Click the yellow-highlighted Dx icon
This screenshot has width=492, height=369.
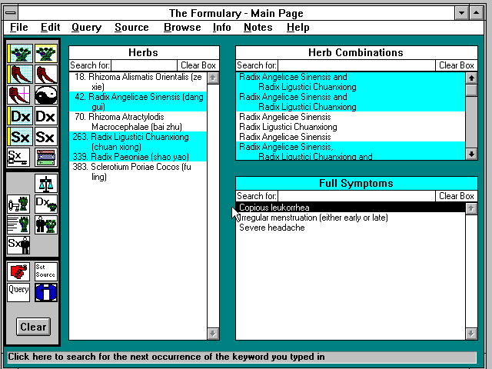pos(19,116)
